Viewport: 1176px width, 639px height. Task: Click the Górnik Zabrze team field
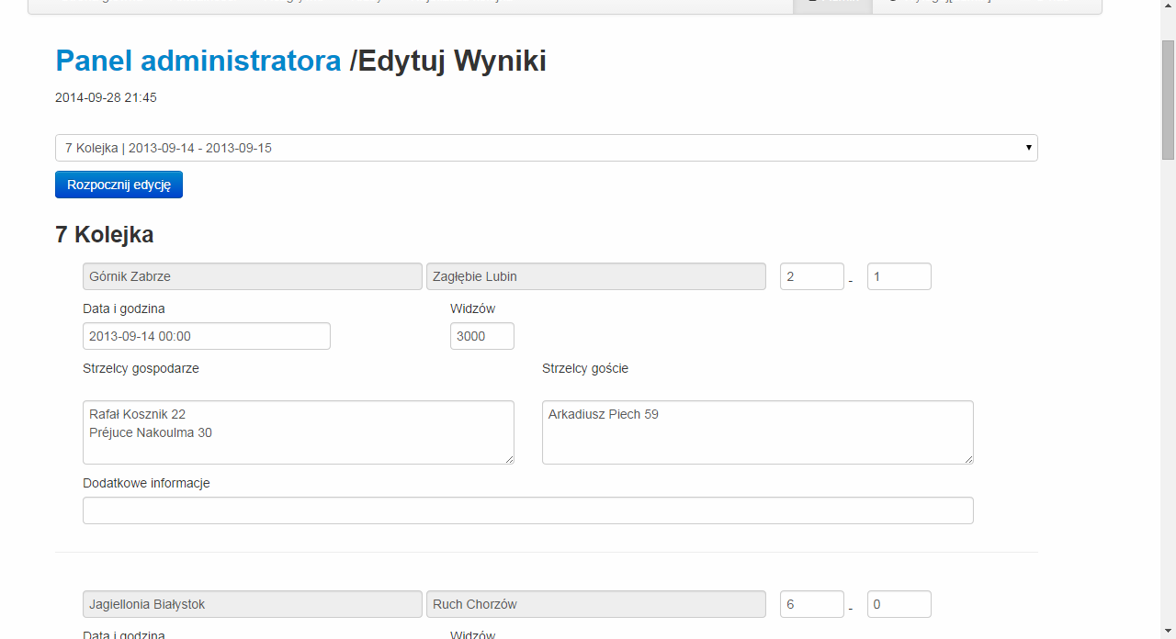point(252,276)
